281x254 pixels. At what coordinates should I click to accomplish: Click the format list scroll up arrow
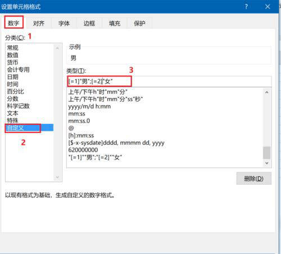[267, 92]
